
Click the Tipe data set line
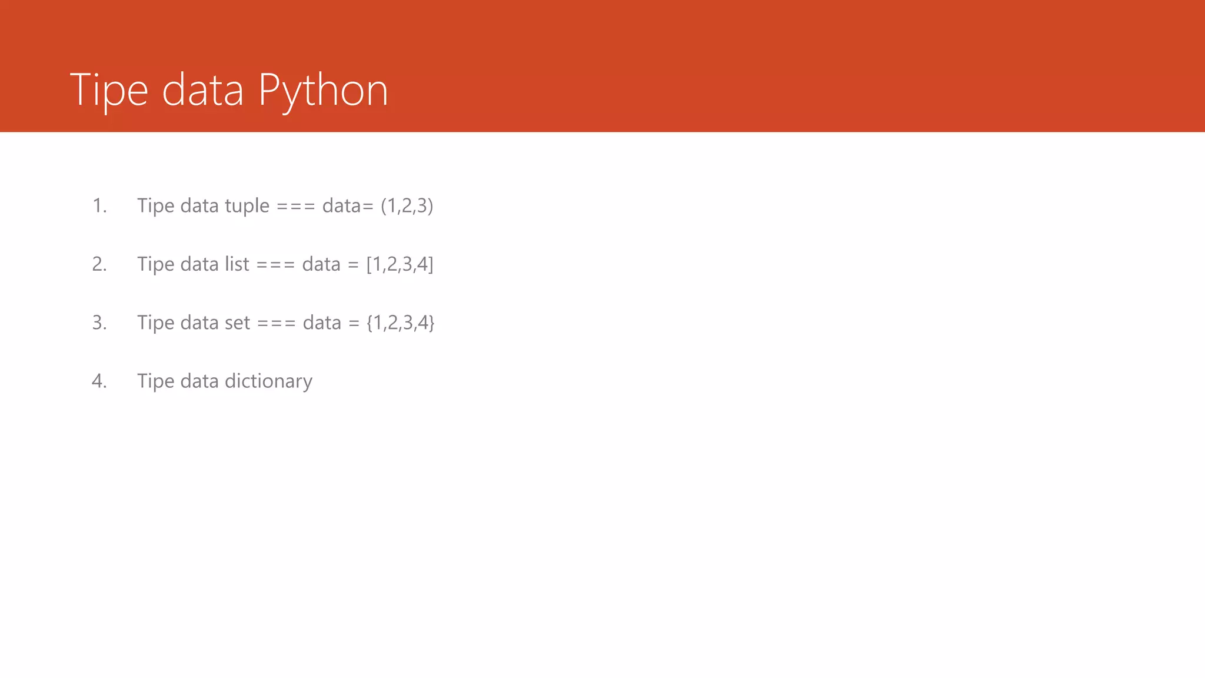click(286, 323)
